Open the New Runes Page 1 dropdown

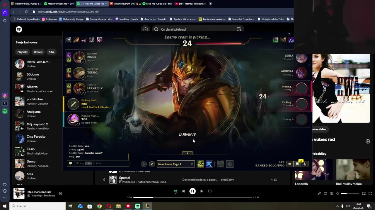coord(175,164)
